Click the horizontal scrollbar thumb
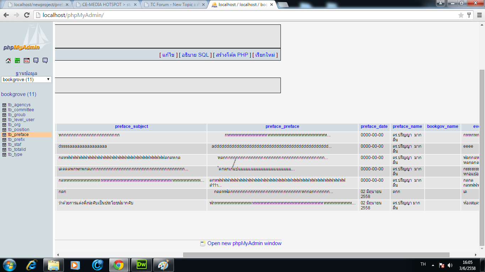 (316, 255)
